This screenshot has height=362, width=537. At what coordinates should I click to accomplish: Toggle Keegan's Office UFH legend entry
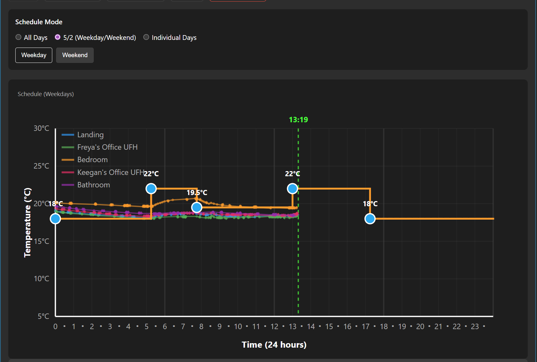[103, 172]
